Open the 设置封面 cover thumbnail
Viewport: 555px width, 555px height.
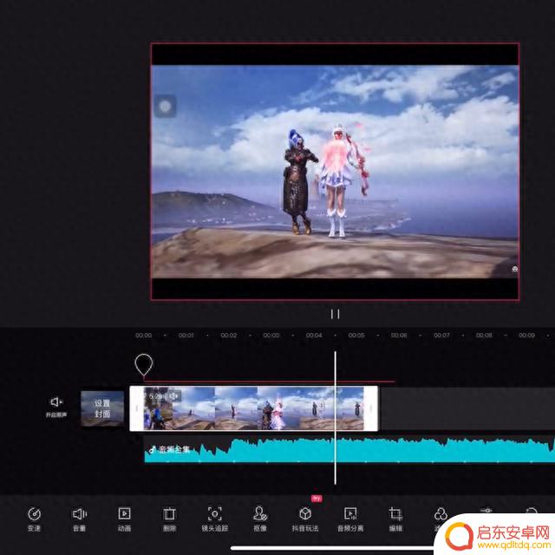coord(102,408)
